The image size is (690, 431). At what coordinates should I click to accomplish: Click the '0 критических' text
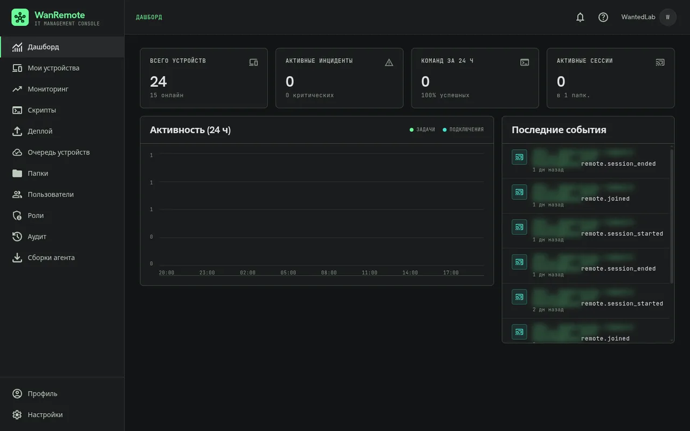coord(310,95)
